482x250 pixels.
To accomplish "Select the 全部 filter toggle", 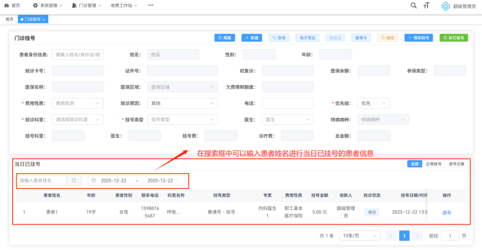I will click(414, 164).
